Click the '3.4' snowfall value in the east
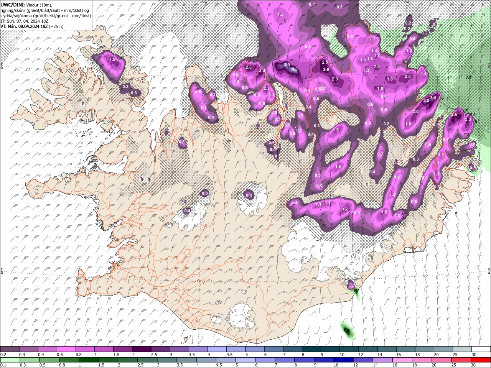Screen dimensions: 491x368 click(433, 98)
